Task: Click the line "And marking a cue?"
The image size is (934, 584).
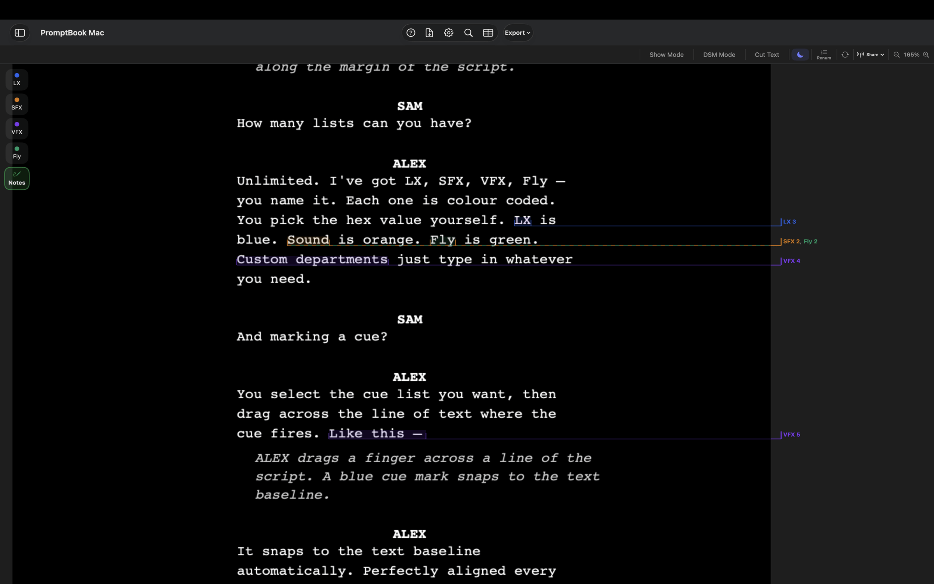Action: pyautogui.click(x=312, y=337)
